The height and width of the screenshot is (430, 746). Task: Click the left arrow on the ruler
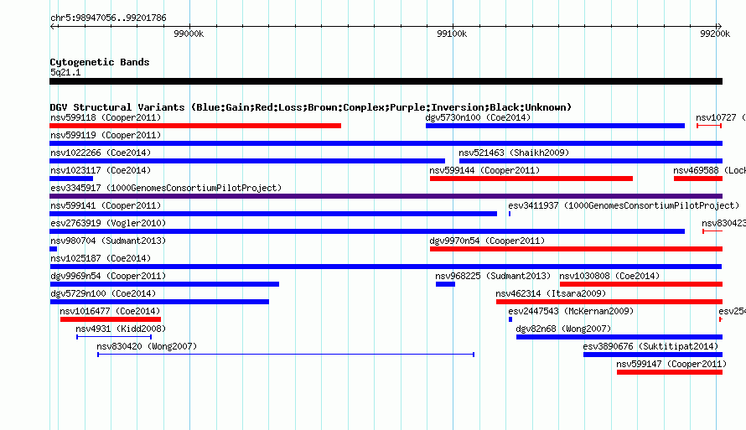point(53,26)
